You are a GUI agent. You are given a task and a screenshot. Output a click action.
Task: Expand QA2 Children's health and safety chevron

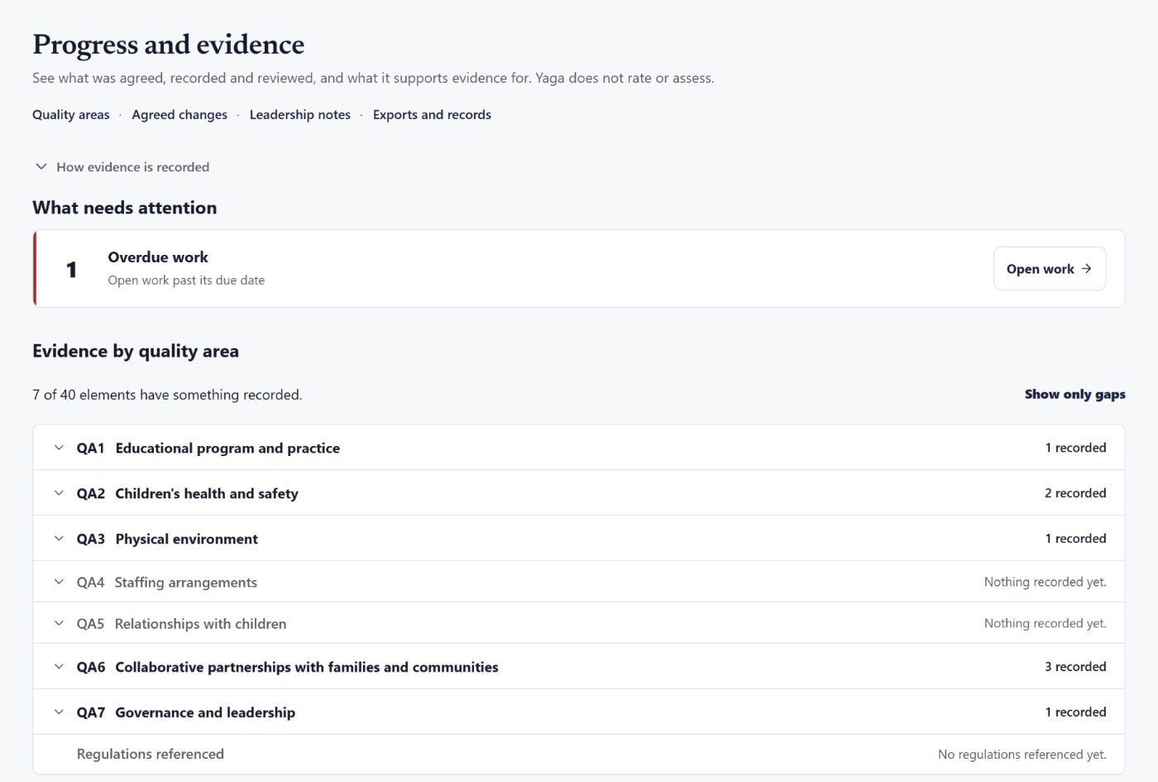(x=59, y=493)
